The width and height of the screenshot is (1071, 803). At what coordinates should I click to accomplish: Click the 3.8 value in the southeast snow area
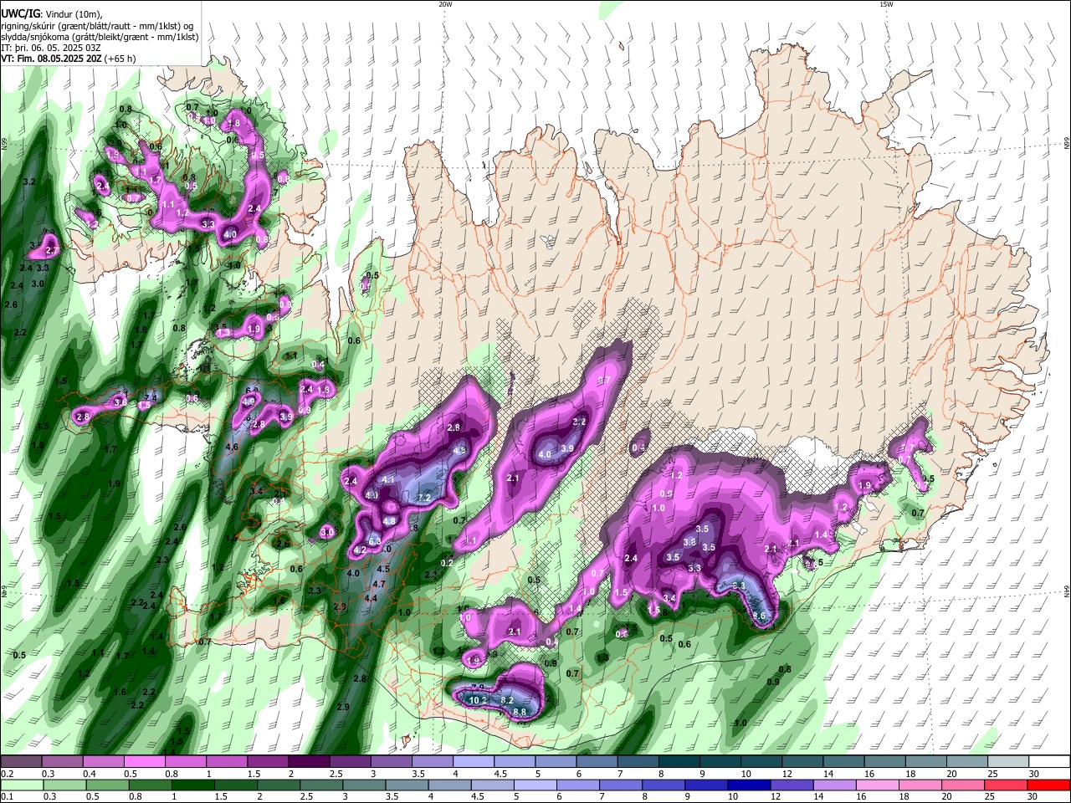(689, 542)
